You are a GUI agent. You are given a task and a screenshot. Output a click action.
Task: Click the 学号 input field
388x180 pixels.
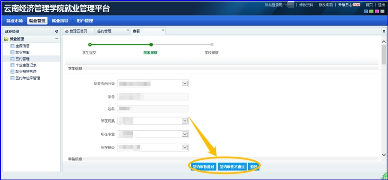pos(153,97)
